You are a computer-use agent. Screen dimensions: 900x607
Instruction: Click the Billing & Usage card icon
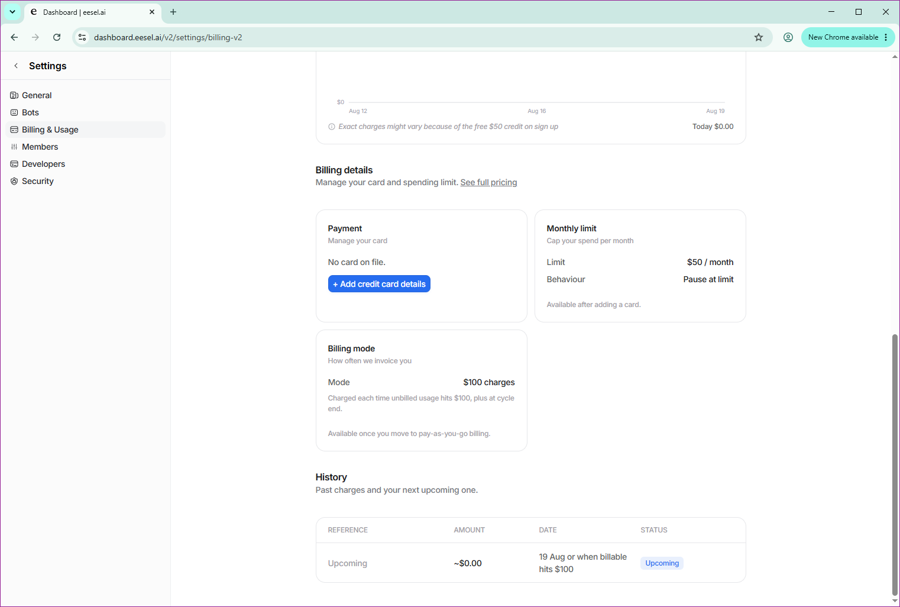[14, 130]
